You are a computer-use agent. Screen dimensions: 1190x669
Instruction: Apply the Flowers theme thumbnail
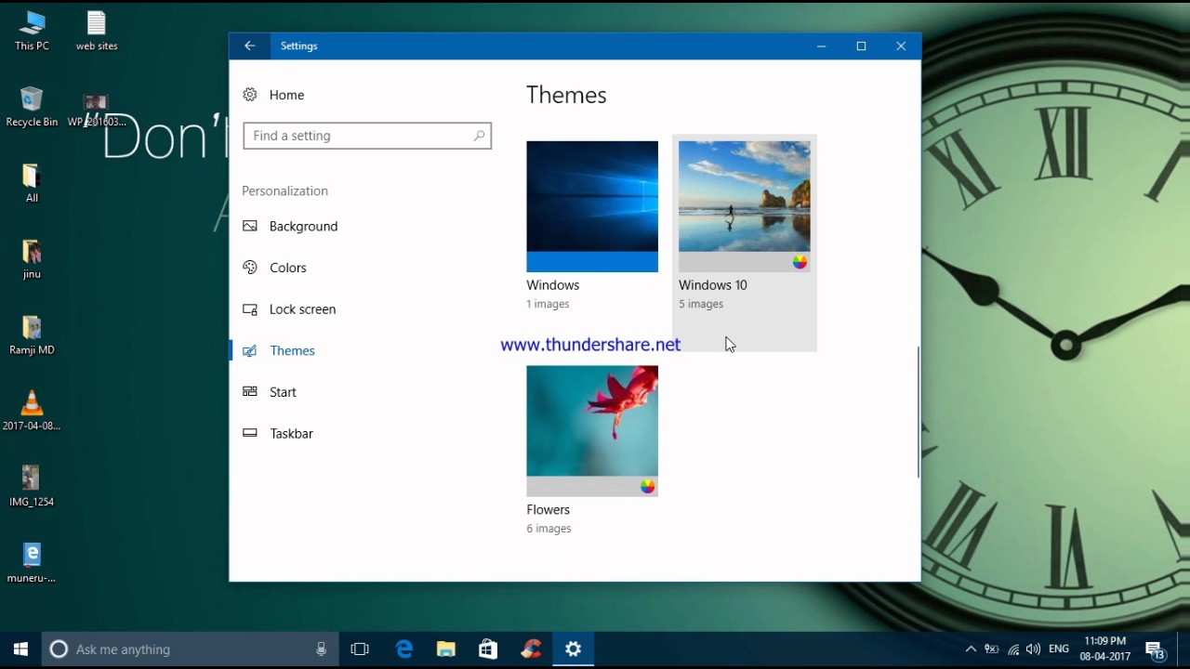pos(592,430)
